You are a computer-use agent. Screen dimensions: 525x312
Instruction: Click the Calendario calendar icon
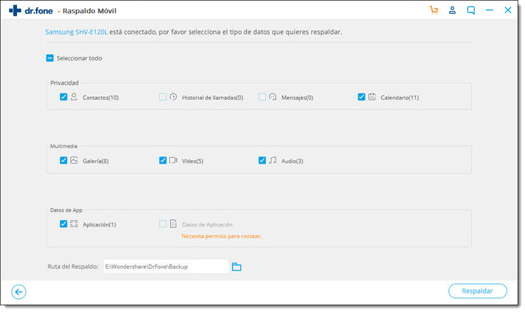pyautogui.click(x=372, y=97)
